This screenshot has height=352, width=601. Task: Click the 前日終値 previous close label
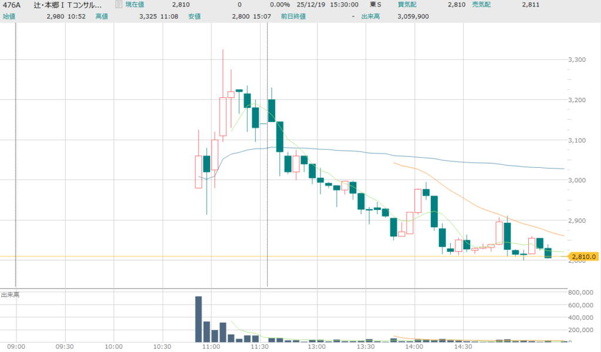[293, 16]
